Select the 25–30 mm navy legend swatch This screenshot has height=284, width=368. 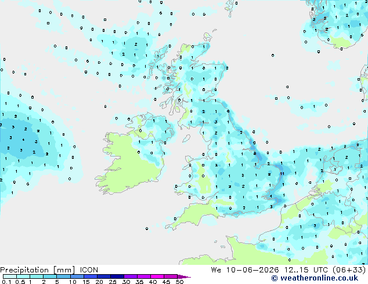coord(117,276)
